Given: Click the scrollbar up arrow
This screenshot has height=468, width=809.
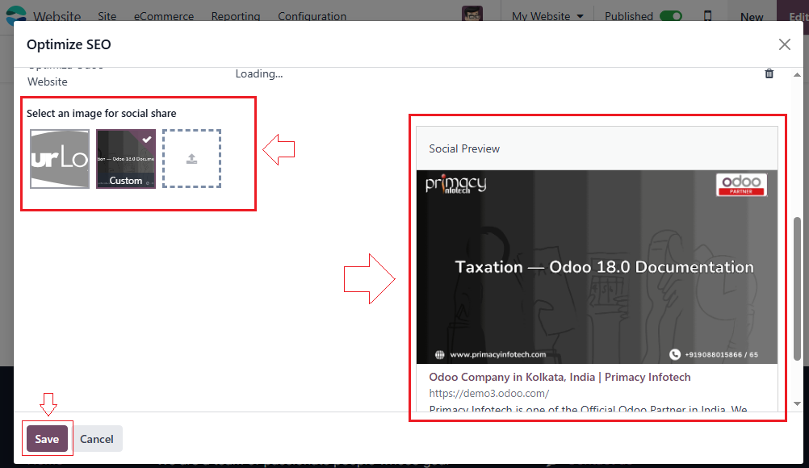Looking at the screenshot, I should tap(799, 73).
